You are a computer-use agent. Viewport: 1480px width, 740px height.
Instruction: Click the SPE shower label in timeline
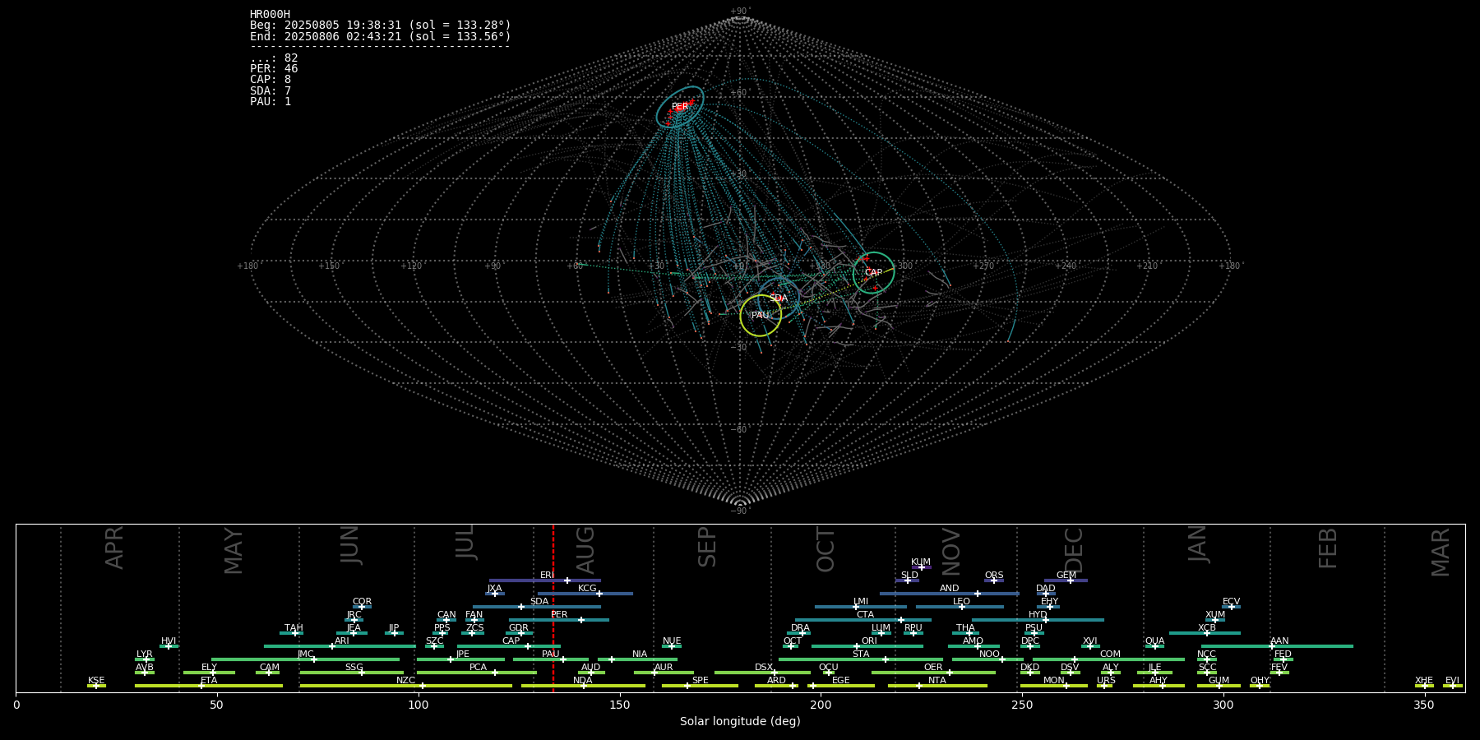[701, 681]
